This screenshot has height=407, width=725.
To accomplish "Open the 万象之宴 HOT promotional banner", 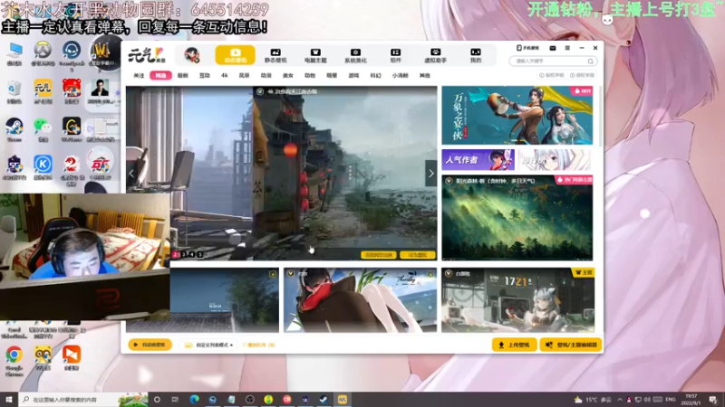I will pos(517,116).
